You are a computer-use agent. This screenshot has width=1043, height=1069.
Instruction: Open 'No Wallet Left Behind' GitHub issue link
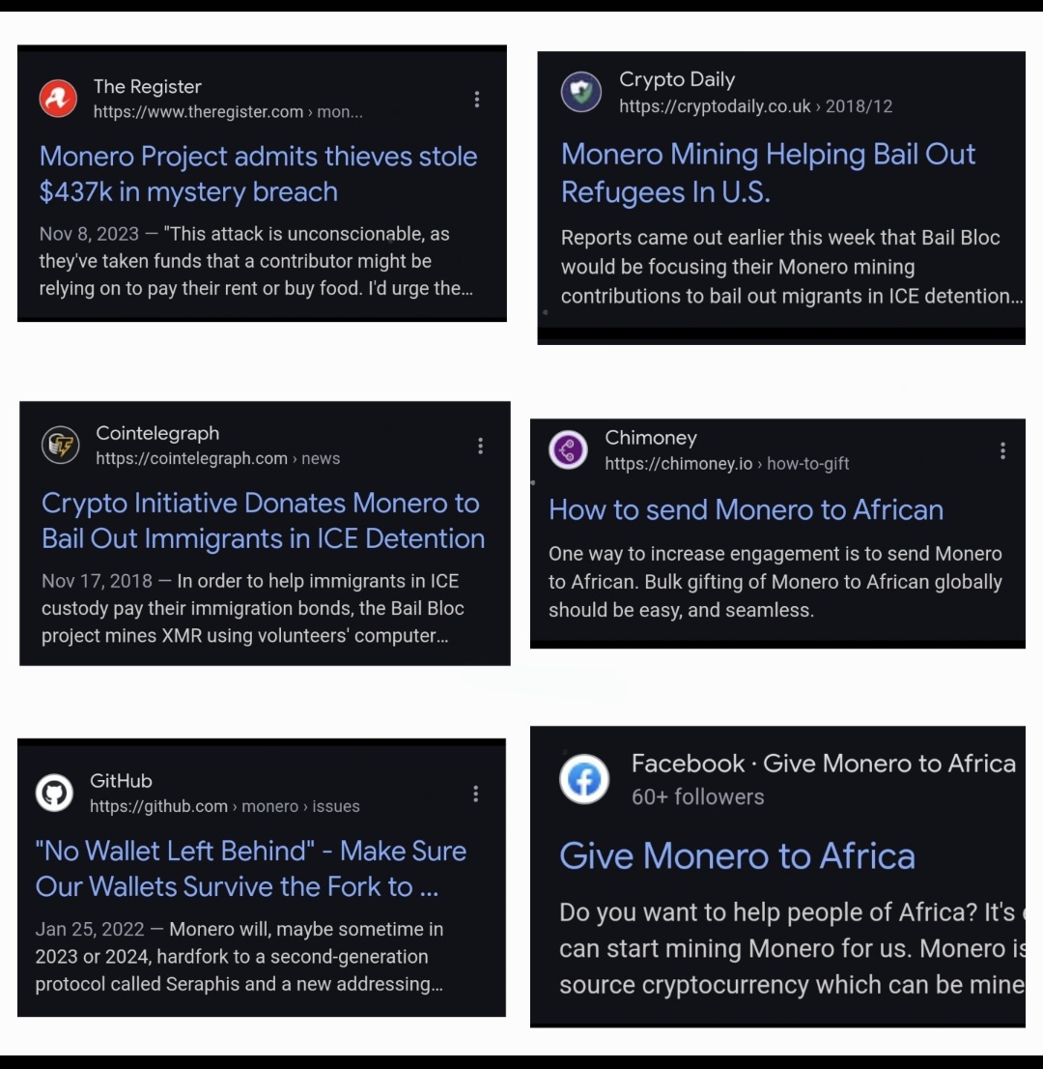coord(251,869)
